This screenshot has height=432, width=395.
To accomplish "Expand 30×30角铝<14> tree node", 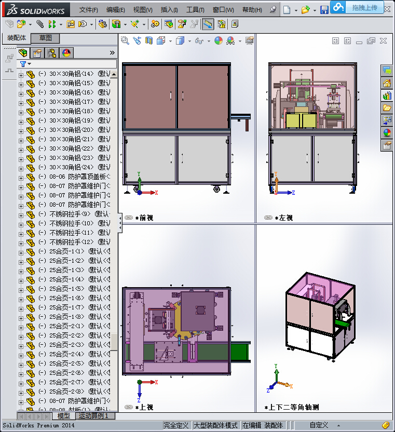I will tap(21, 75).
